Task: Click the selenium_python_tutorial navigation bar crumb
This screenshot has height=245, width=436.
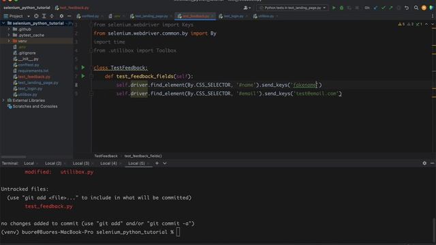Action: tap(27, 7)
